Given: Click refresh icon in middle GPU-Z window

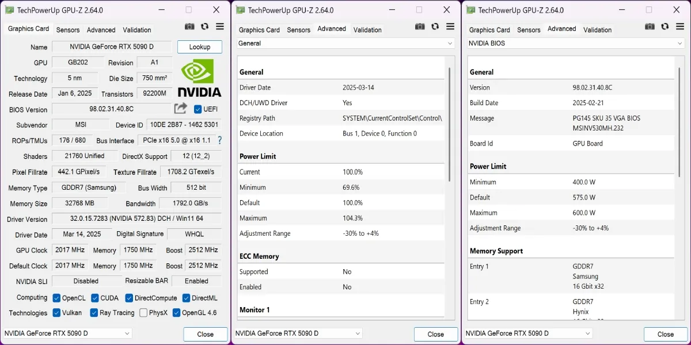Looking at the screenshot, I should coord(435,26).
